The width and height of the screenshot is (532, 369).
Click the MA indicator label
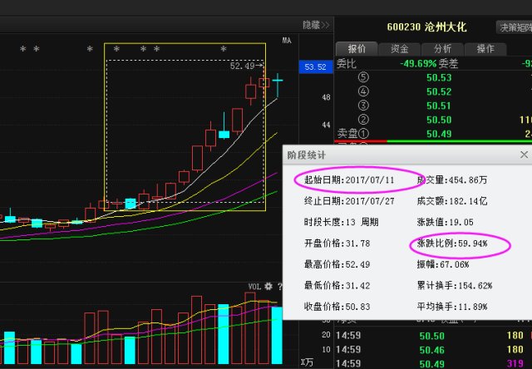[287, 40]
